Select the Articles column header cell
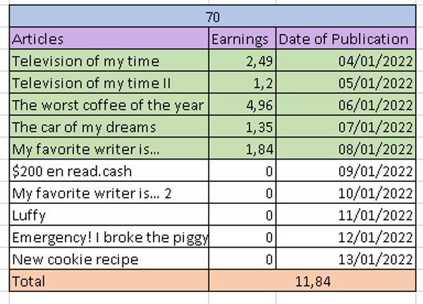423x304 pixels. 109,38
